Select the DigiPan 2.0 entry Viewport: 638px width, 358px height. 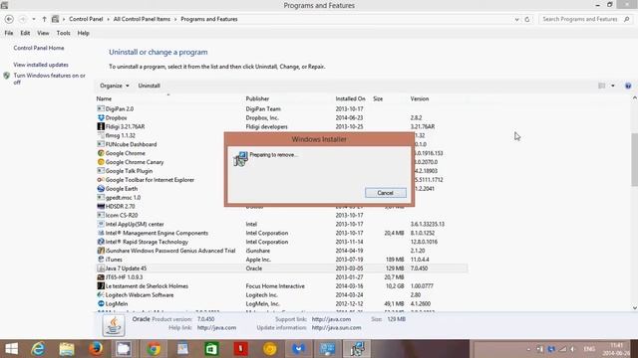[x=120, y=108]
